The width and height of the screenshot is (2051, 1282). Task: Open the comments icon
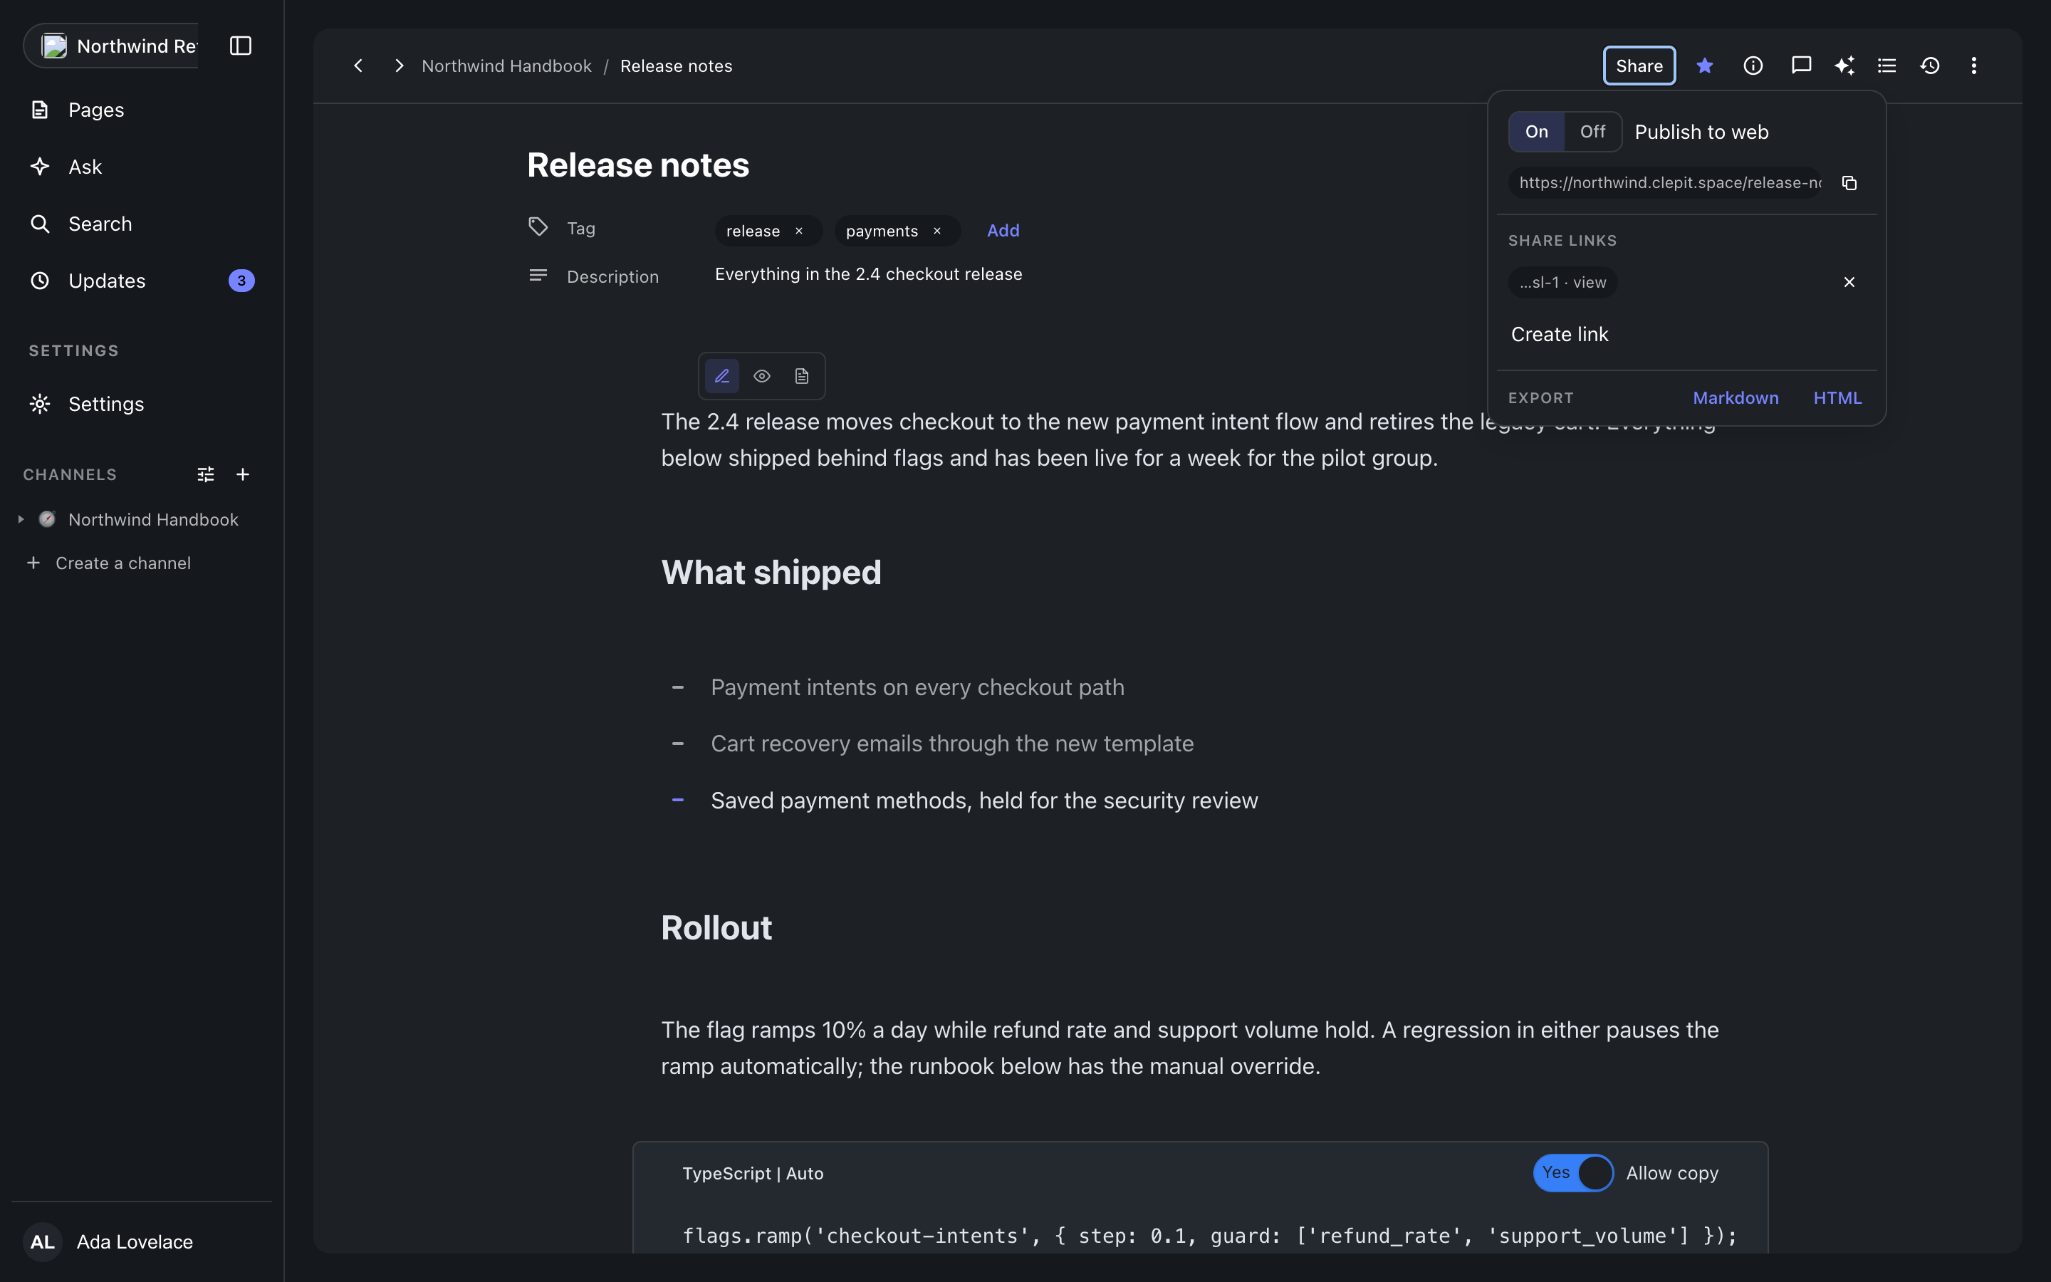[1801, 66]
